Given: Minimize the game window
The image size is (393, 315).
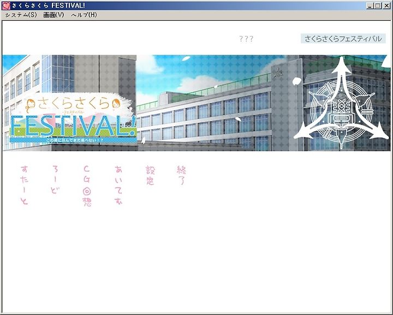Looking at the screenshot, I should coord(370,5).
